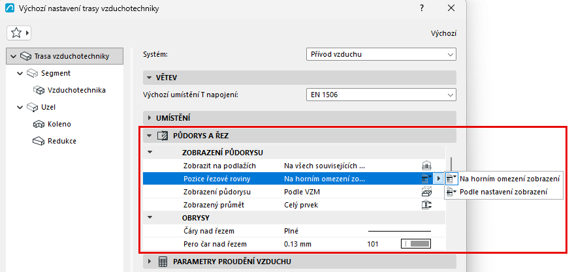Click the Celý prvek value

point(301,205)
